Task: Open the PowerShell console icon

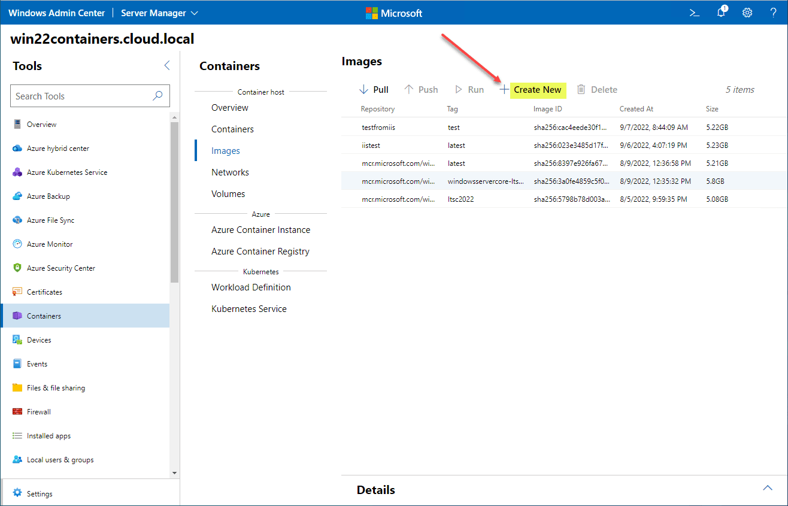Action: 695,13
